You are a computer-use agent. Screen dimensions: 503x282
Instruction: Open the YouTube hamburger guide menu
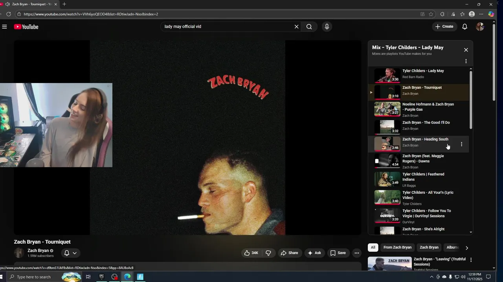[x=4, y=27]
